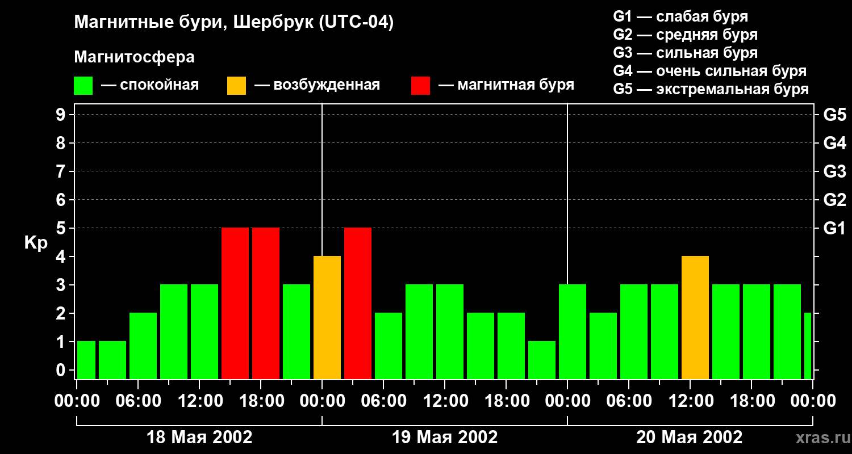Image resolution: width=852 pixels, height=454 pixels.
Task: Click the 12:00 time label under 20 May
Action: tap(690, 401)
